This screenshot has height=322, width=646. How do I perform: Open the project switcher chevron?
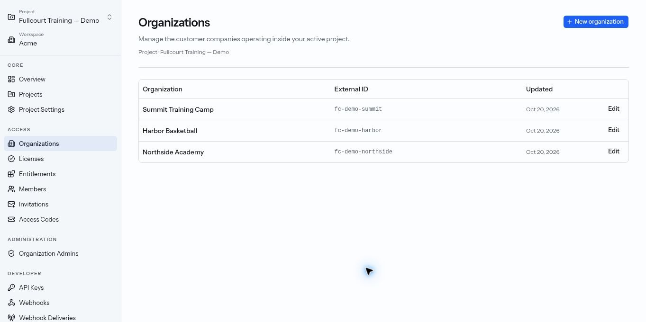tap(109, 17)
